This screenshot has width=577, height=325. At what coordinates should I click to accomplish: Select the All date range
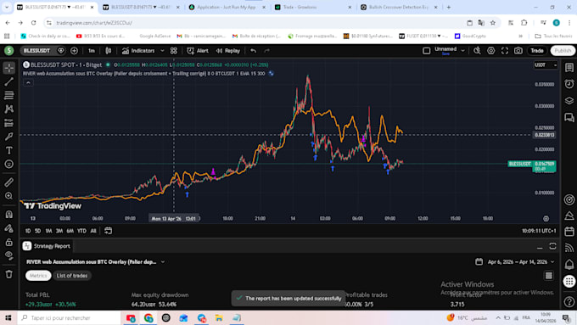click(93, 231)
